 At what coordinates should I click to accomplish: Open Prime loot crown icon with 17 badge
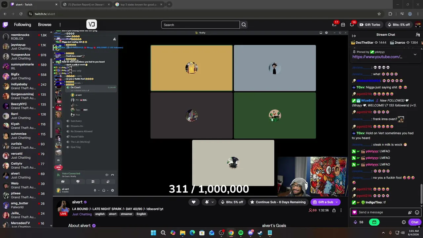tap(334, 25)
